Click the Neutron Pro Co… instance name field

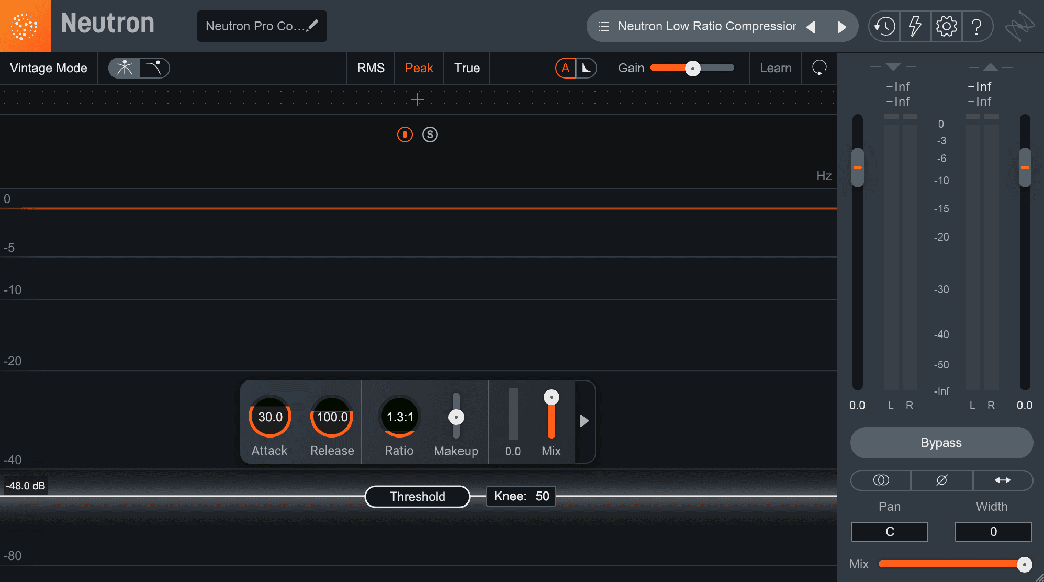(x=262, y=26)
